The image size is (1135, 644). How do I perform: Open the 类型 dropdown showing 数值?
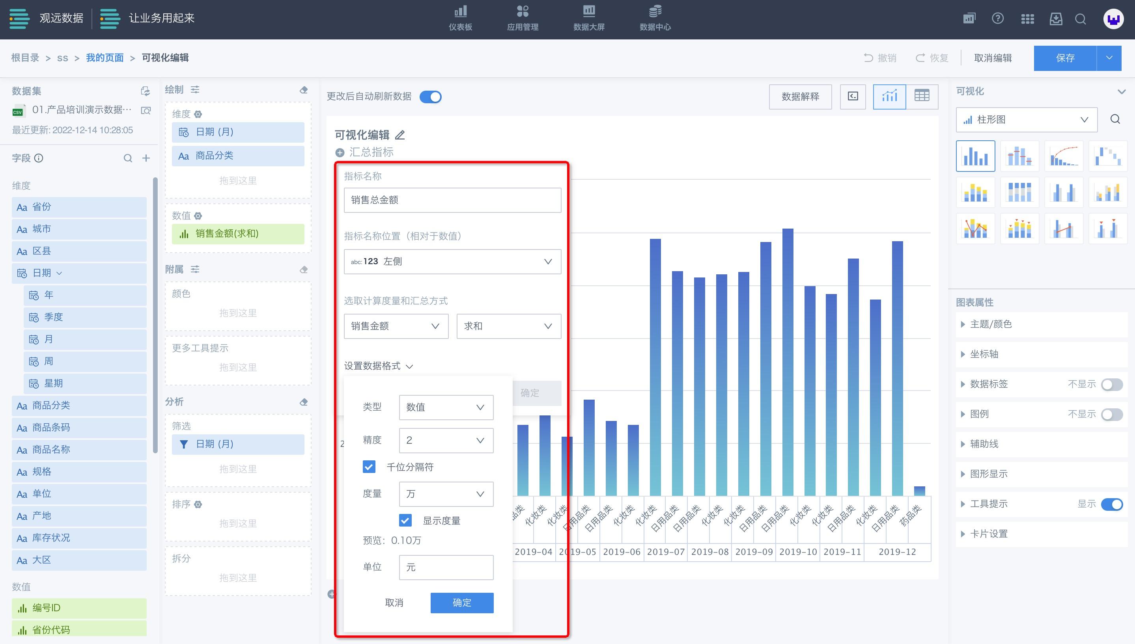tap(446, 408)
